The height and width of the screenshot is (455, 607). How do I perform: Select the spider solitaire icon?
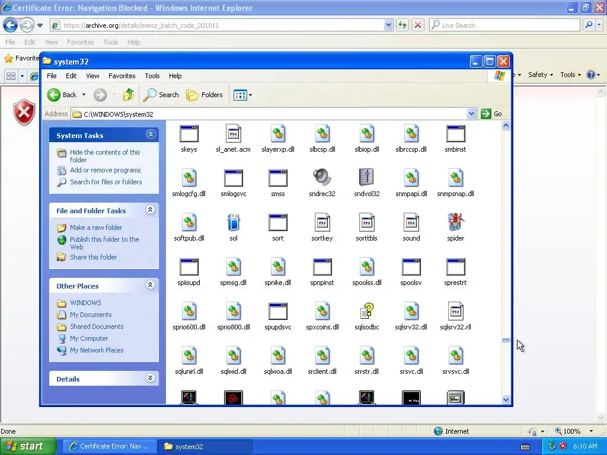(x=456, y=223)
